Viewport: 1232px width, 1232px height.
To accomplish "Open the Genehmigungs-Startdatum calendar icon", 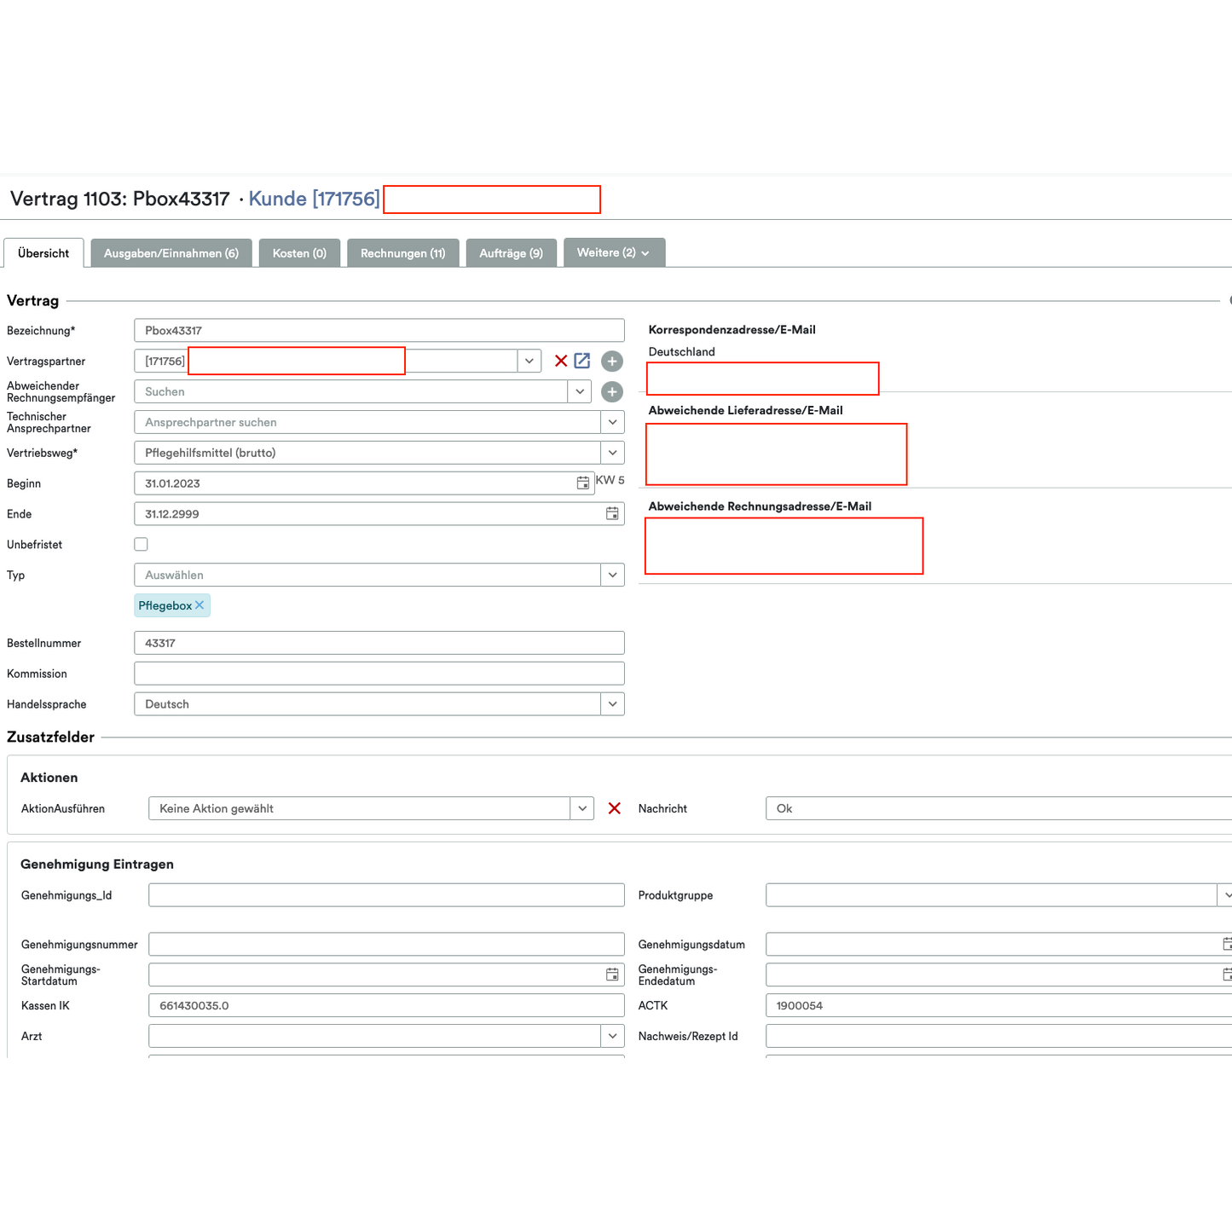I will pos(612,974).
